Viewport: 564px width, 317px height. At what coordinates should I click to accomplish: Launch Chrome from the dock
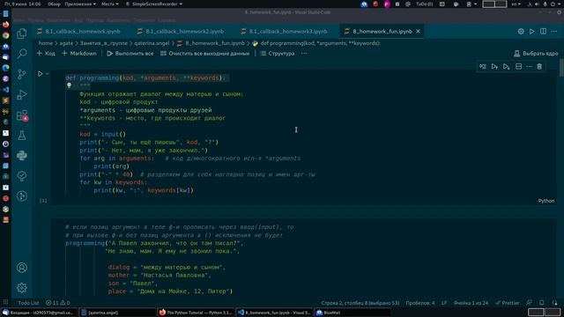(6, 35)
